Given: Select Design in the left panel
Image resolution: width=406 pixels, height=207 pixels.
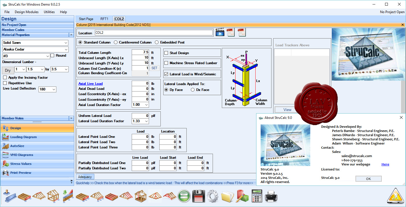Looking at the screenshot, I should [x=37, y=128].
